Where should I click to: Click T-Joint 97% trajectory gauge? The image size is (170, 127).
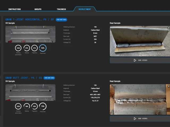pyautogui.click(x=35, y=48)
